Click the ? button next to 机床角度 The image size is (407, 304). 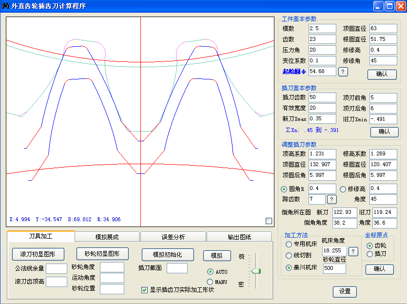pos(353,251)
